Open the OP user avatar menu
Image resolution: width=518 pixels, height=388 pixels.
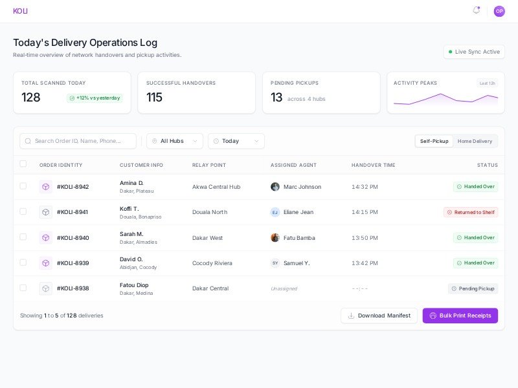coord(499,11)
